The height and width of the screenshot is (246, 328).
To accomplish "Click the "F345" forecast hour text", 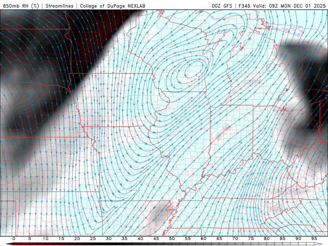I will pos(244,6).
